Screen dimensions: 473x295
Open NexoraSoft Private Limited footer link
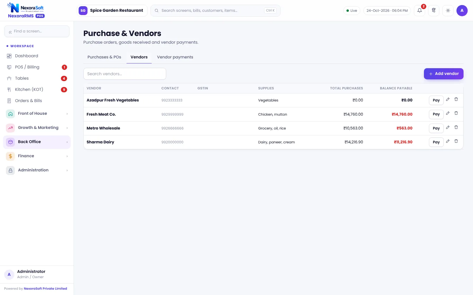pos(45,289)
